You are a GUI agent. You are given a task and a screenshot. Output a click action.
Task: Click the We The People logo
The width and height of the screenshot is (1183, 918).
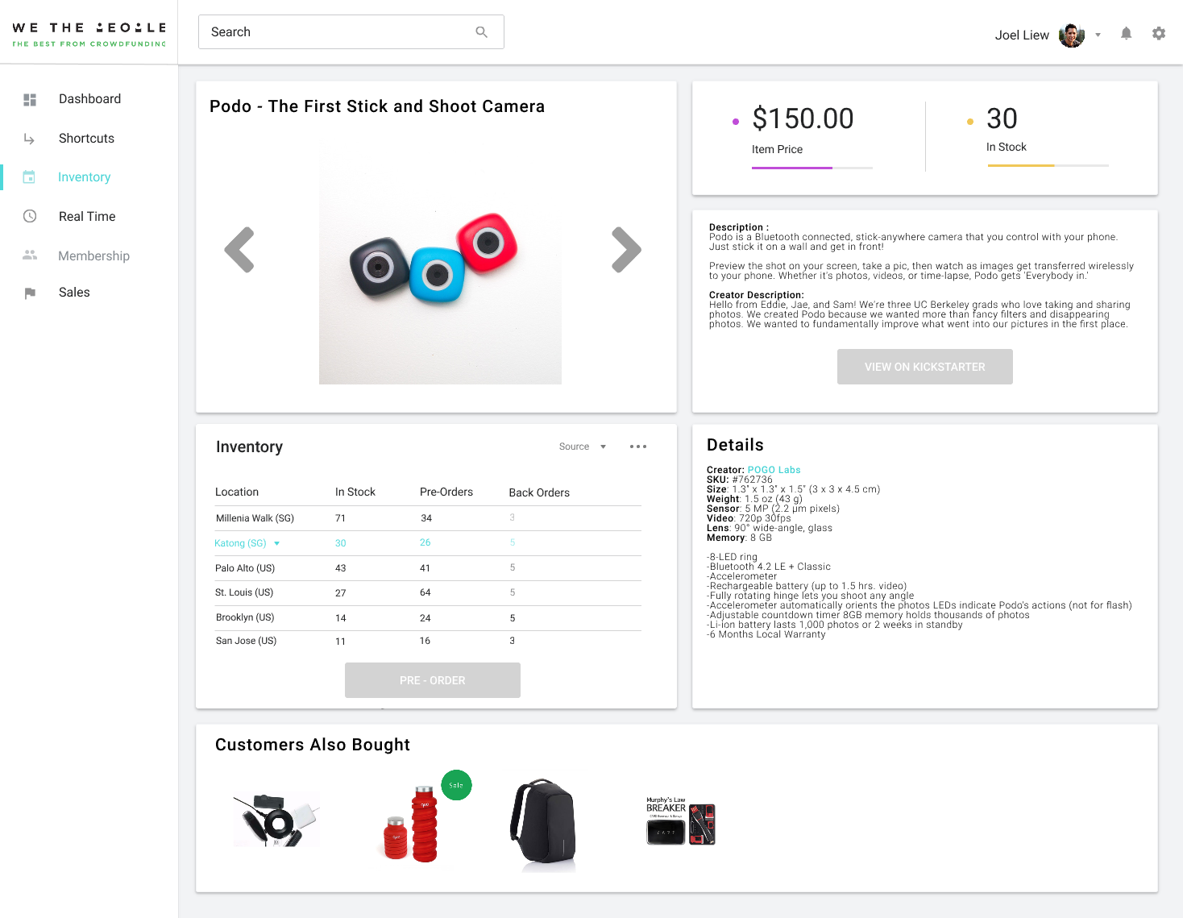tap(89, 34)
